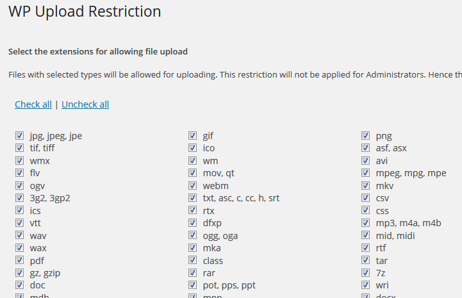Uncheck the rar extension checkbox
The image size is (462, 298).
pos(192,273)
